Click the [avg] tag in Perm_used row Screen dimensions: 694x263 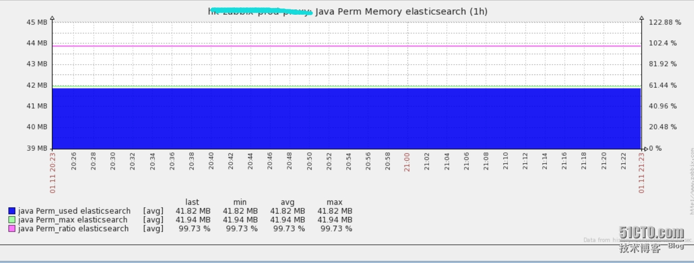point(153,211)
